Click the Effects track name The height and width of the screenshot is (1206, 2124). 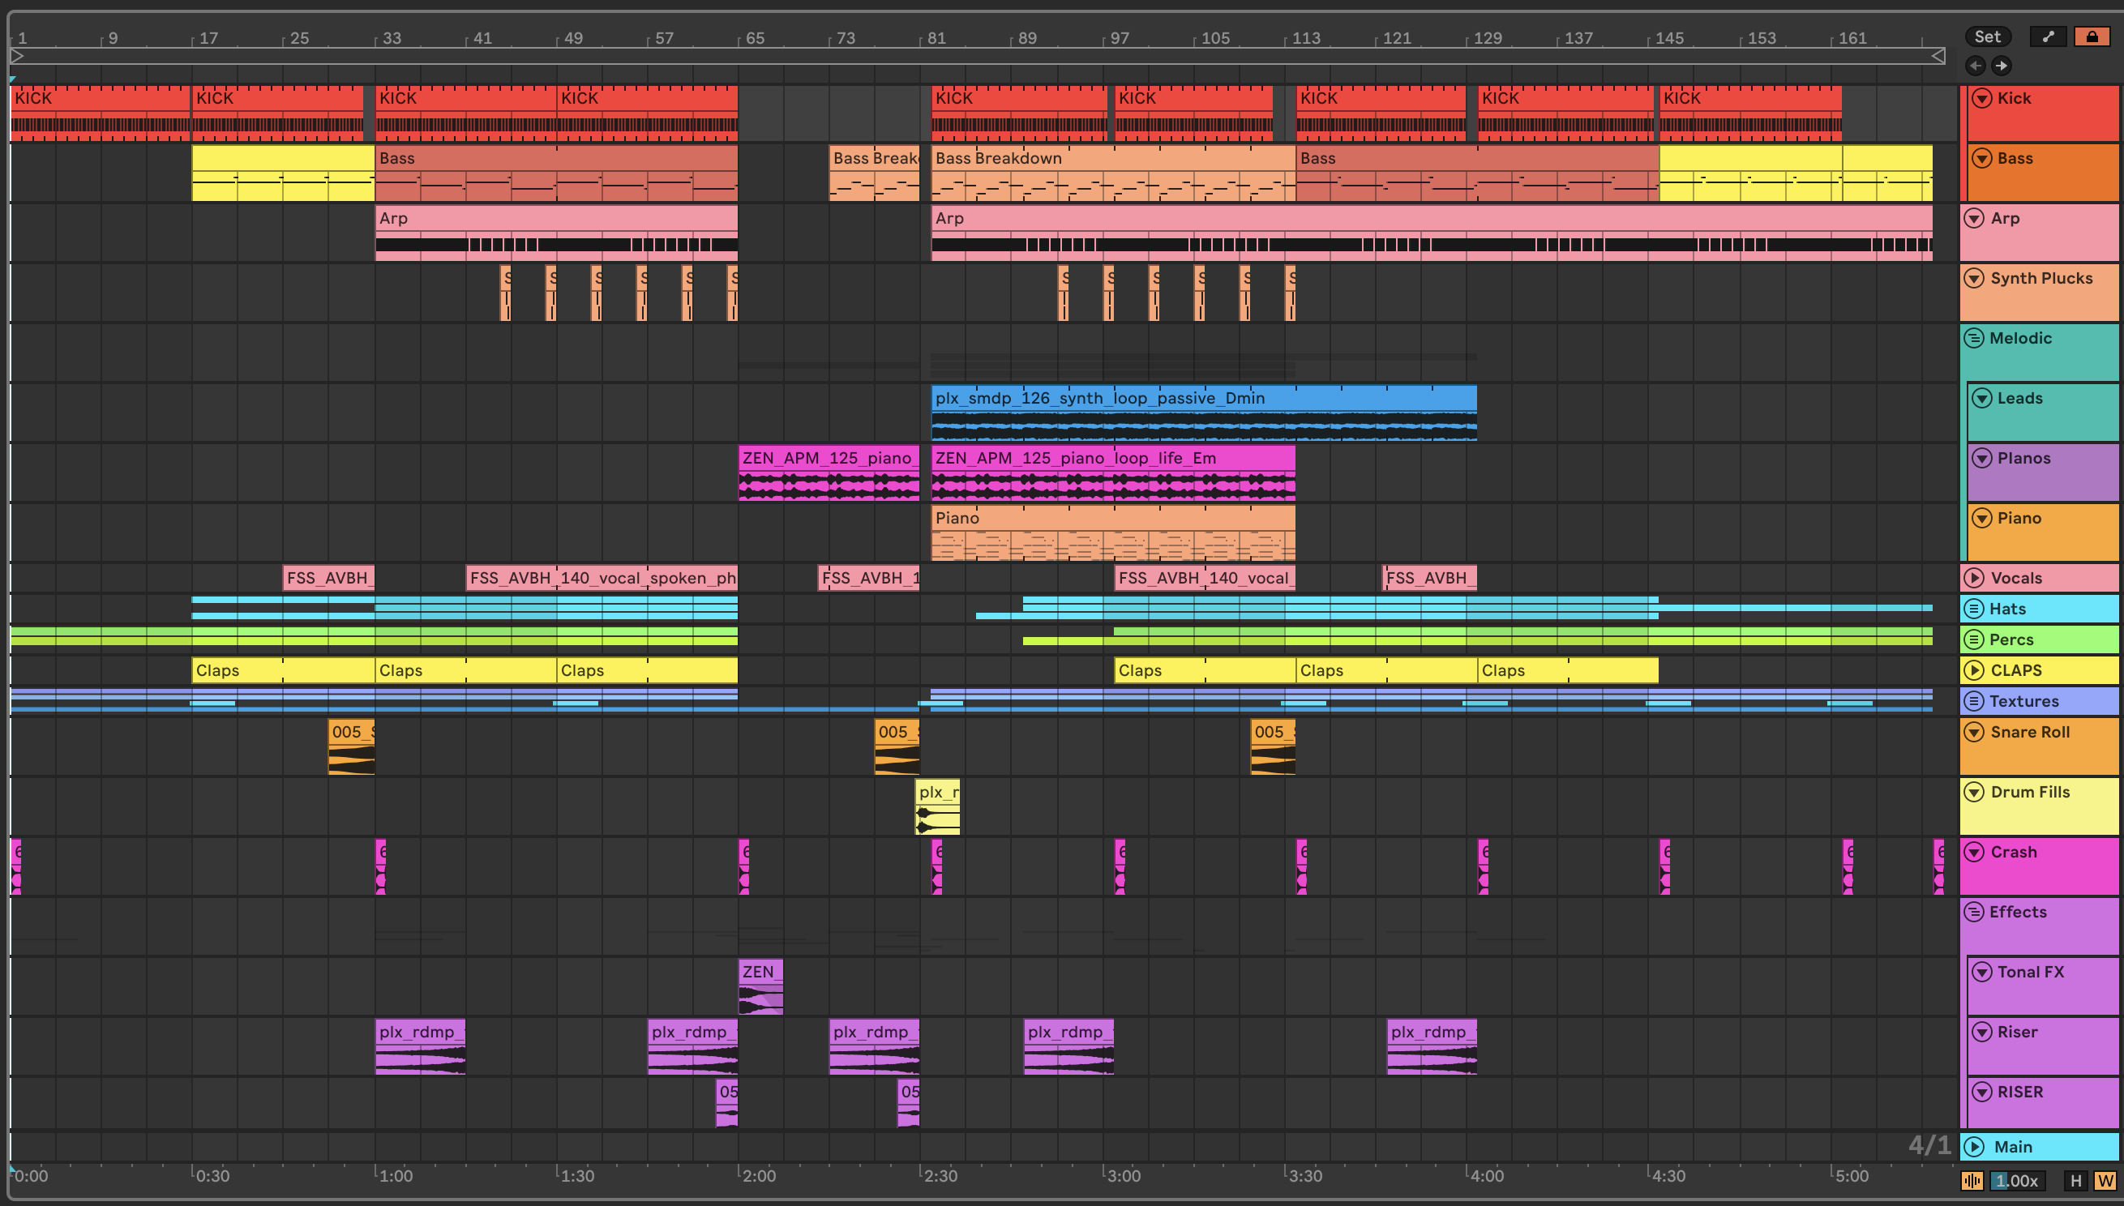tap(2018, 912)
